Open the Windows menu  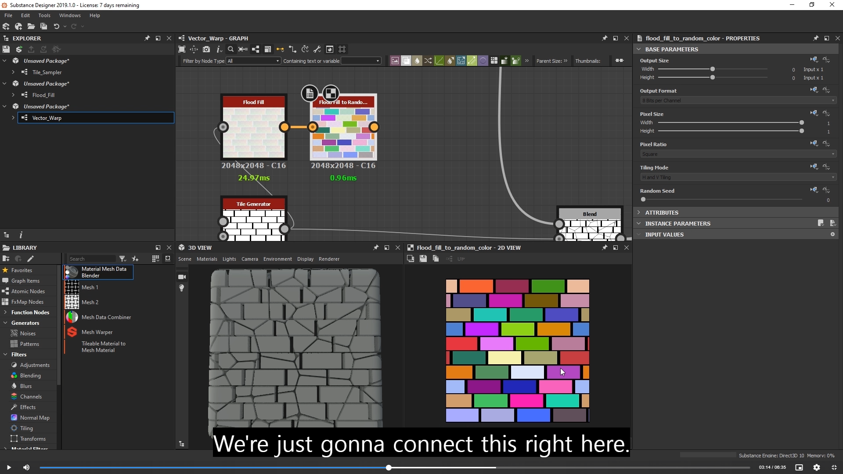click(x=70, y=15)
